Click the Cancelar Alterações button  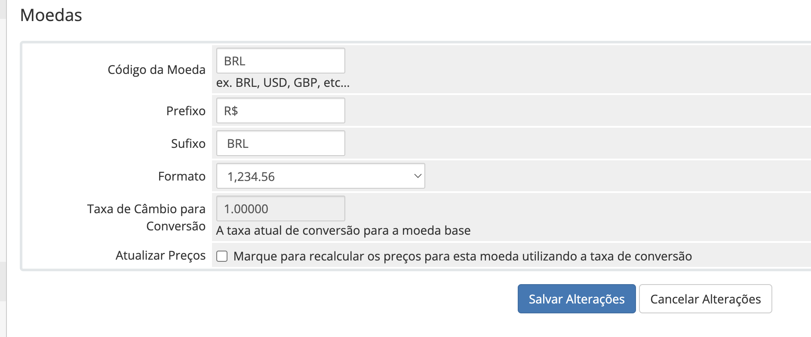pyautogui.click(x=705, y=299)
